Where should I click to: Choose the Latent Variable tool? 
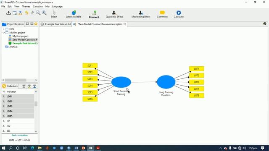[x=74, y=14]
